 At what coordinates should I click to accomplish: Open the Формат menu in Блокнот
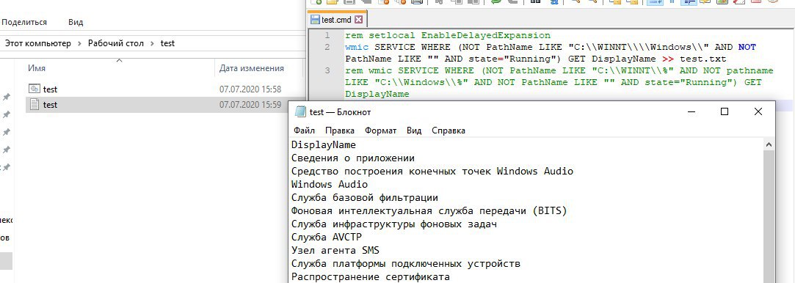381,131
